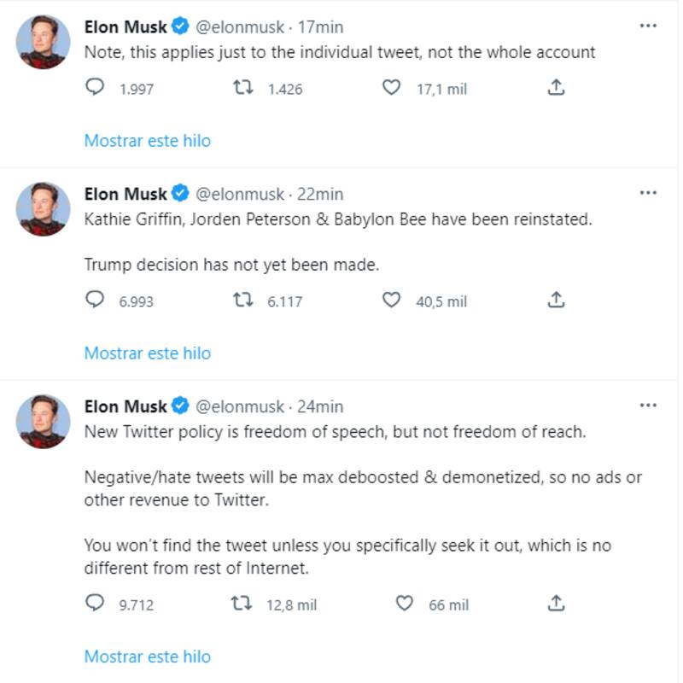Open more options for the 17min tweet
The width and height of the screenshot is (683, 683).
point(648,26)
